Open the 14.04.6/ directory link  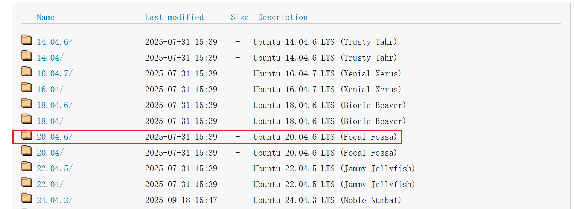pyautogui.click(x=55, y=42)
